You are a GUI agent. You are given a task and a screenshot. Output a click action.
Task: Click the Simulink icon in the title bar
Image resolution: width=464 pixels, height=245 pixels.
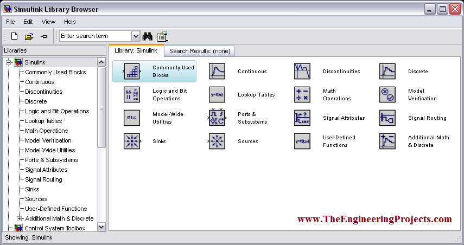pyautogui.click(x=8, y=9)
